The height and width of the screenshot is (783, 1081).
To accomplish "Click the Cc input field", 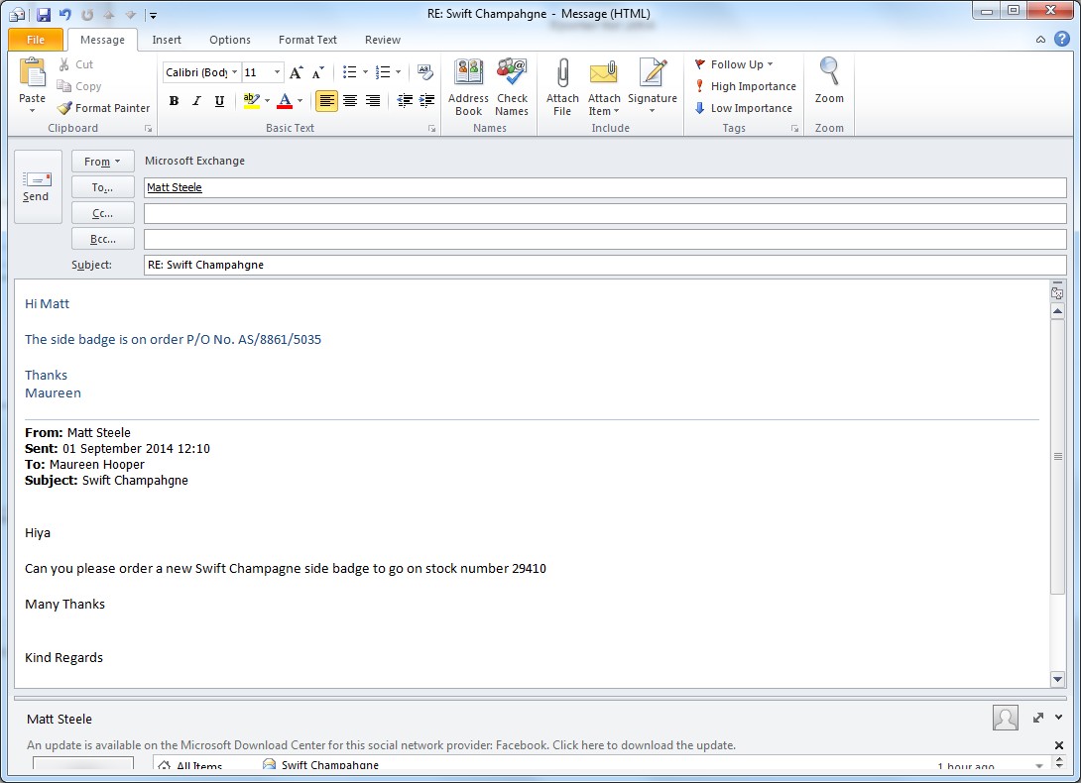I will (x=605, y=214).
